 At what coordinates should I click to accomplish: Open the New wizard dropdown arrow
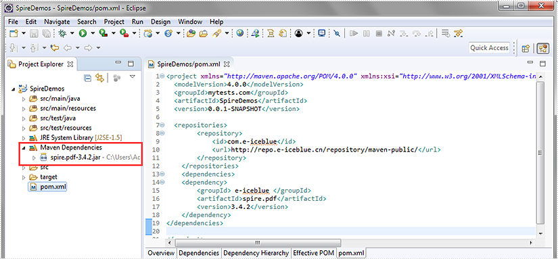[24, 33]
